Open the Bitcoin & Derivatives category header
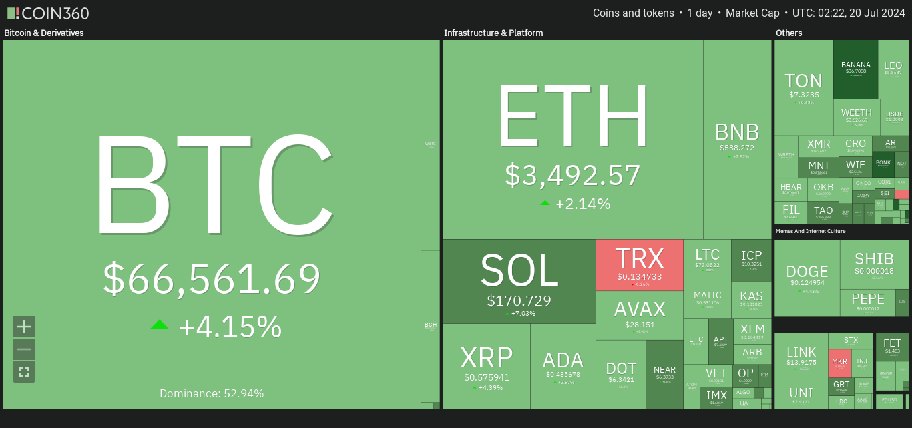 tap(44, 33)
